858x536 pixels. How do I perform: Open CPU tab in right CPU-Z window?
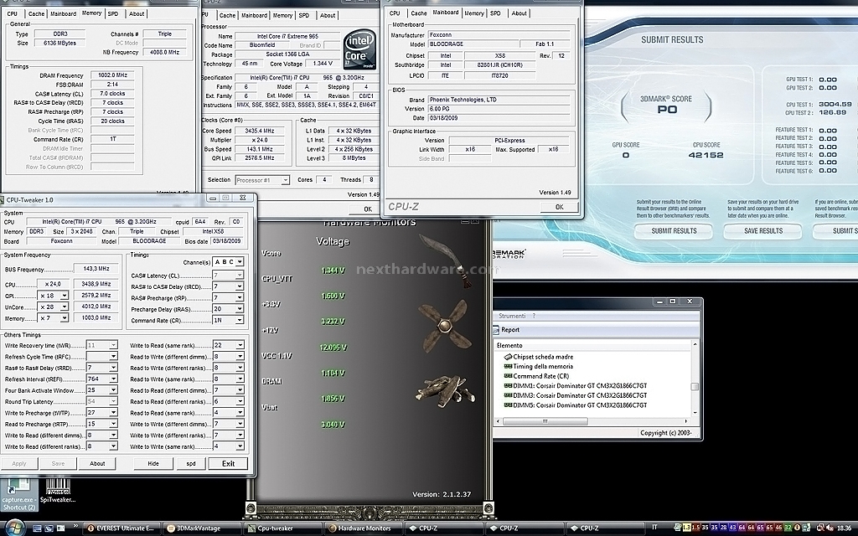[x=395, y=13]
